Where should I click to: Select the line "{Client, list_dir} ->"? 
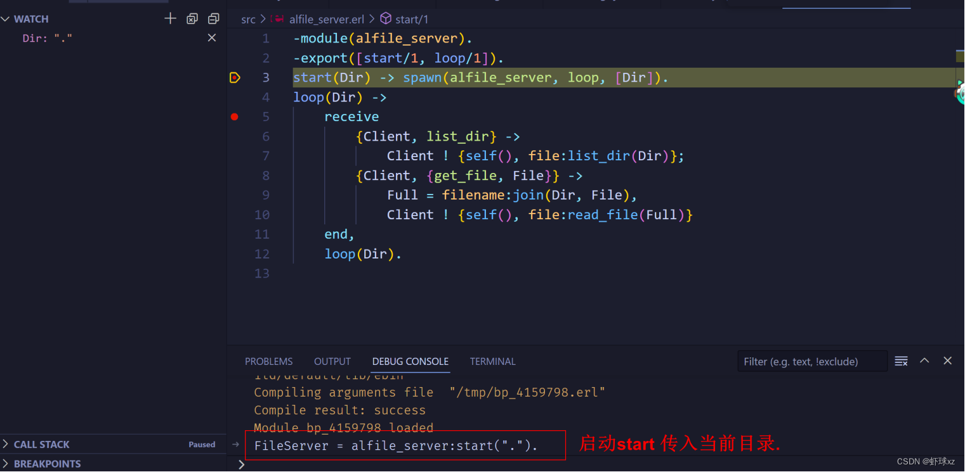pos(438,137)
